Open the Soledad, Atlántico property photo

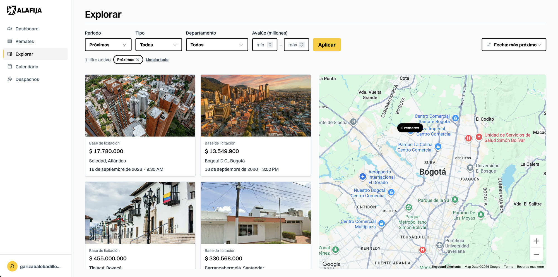(x=140, y=106)
